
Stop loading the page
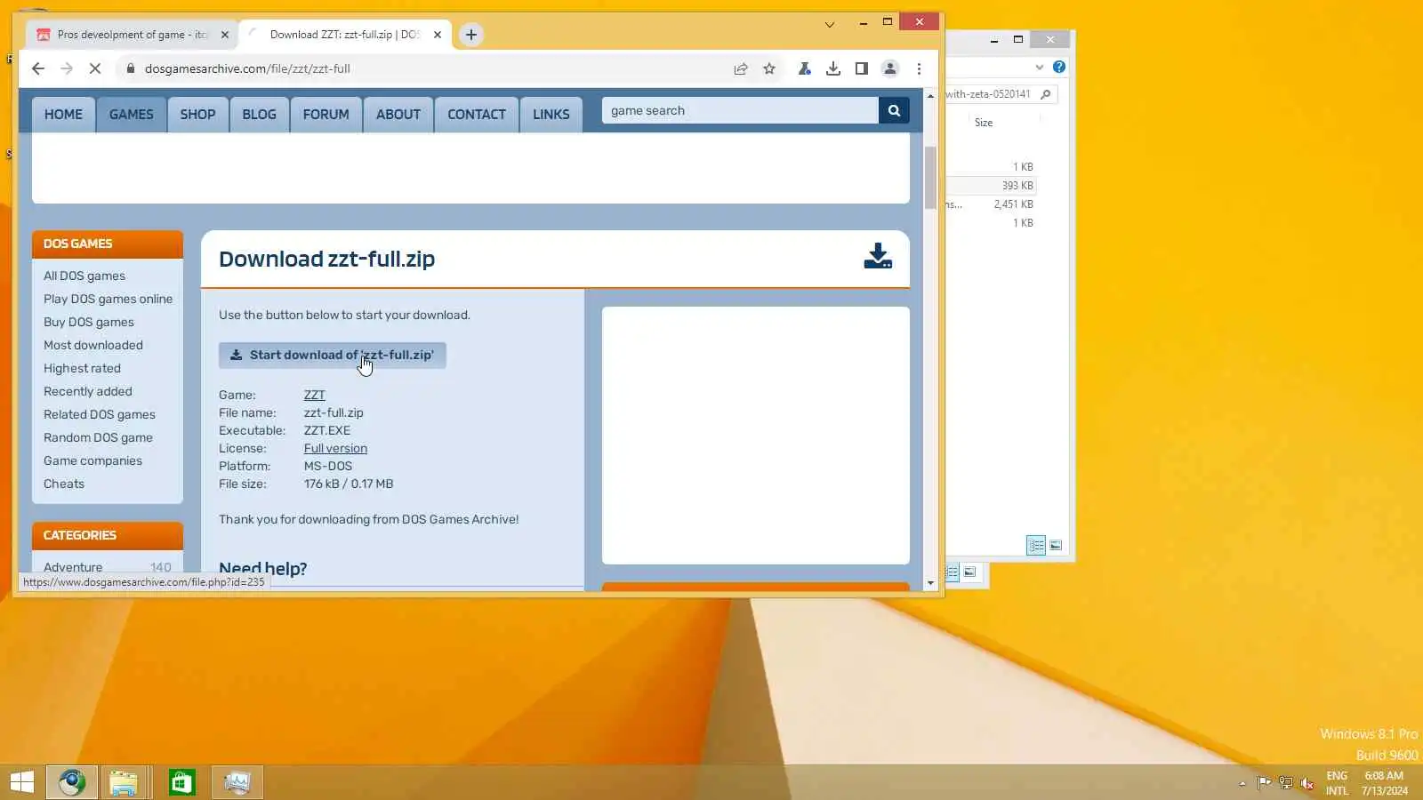(95, 68)
